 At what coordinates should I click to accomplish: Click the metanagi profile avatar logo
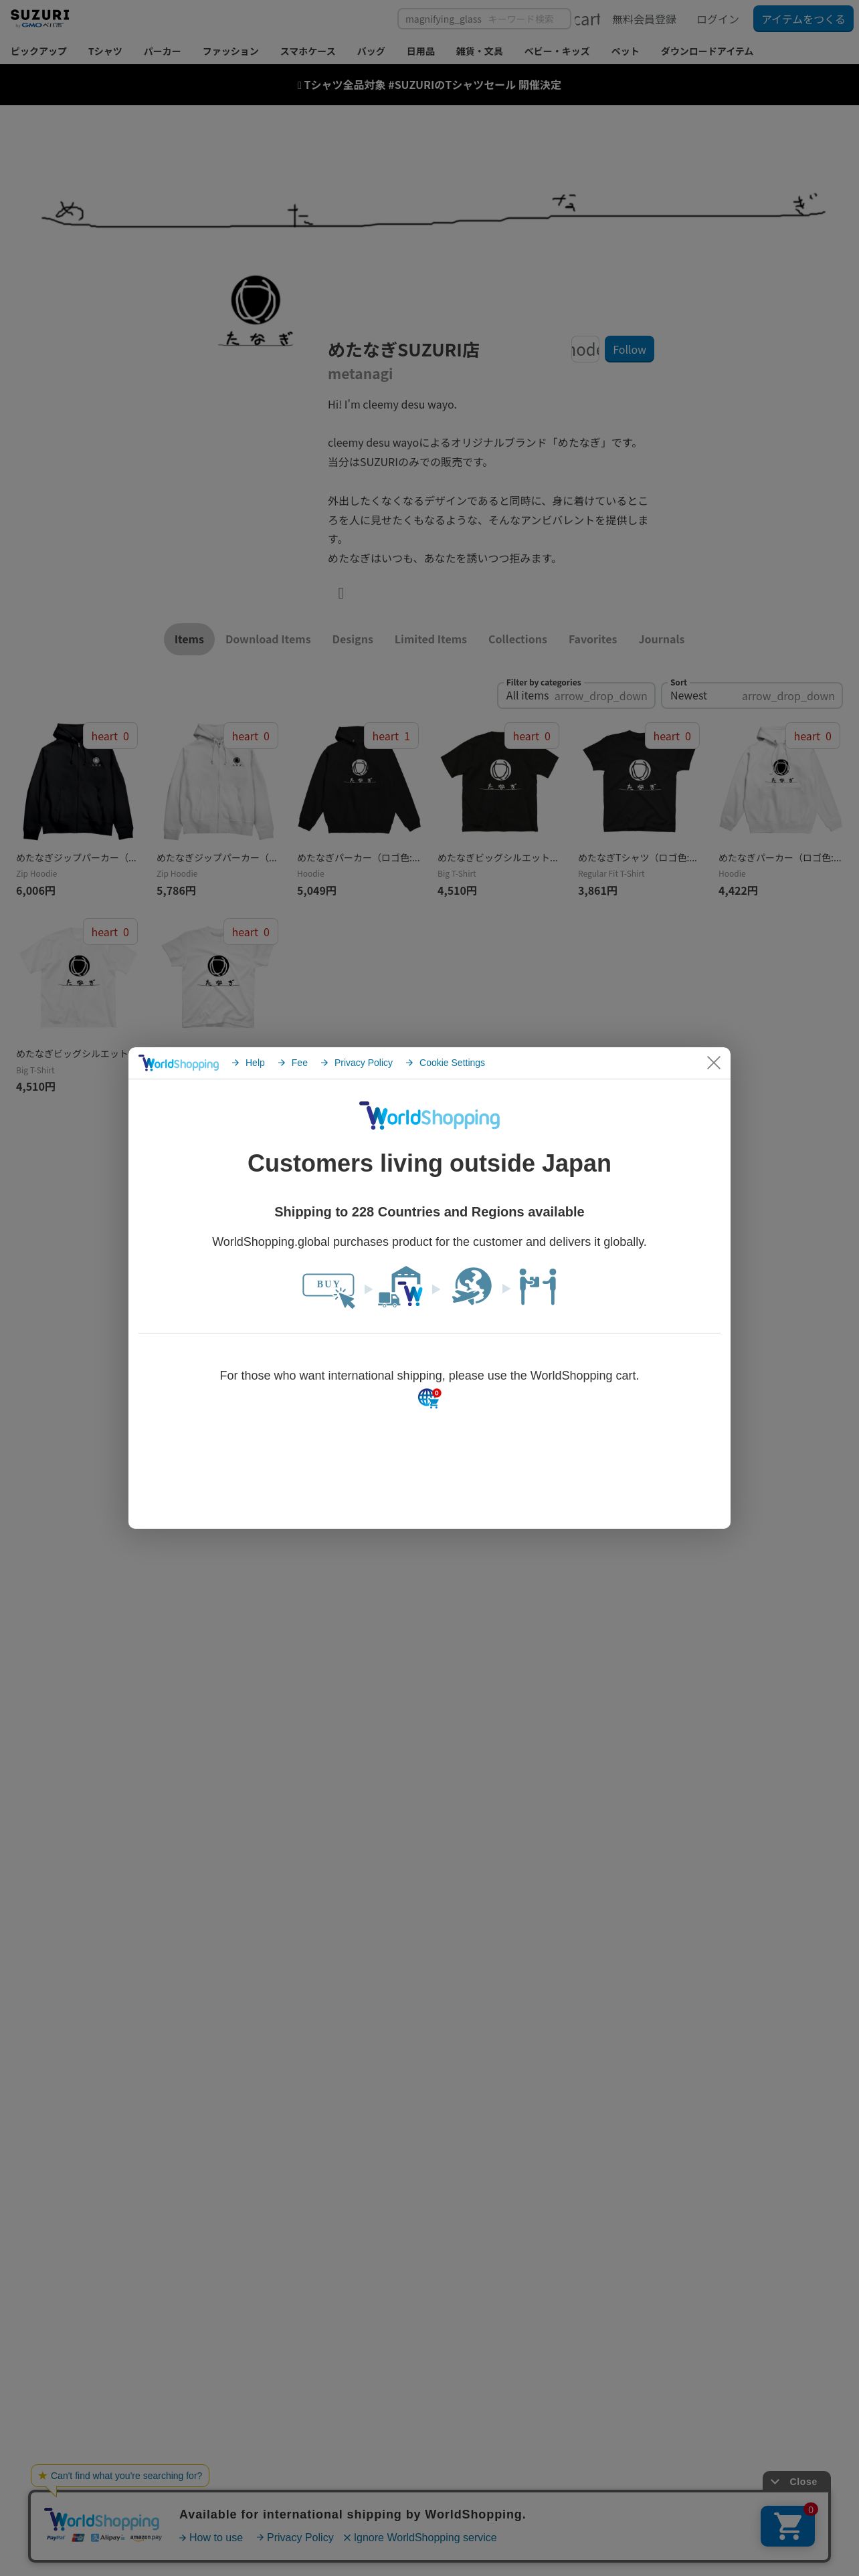(x=256, y=311)
